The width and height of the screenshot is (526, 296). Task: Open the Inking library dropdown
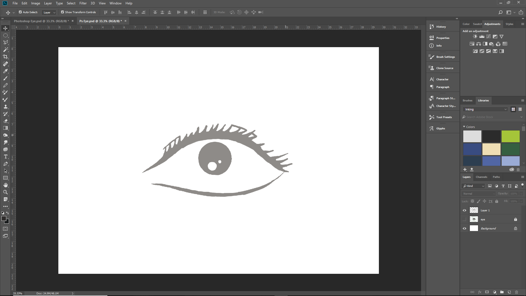485,109
